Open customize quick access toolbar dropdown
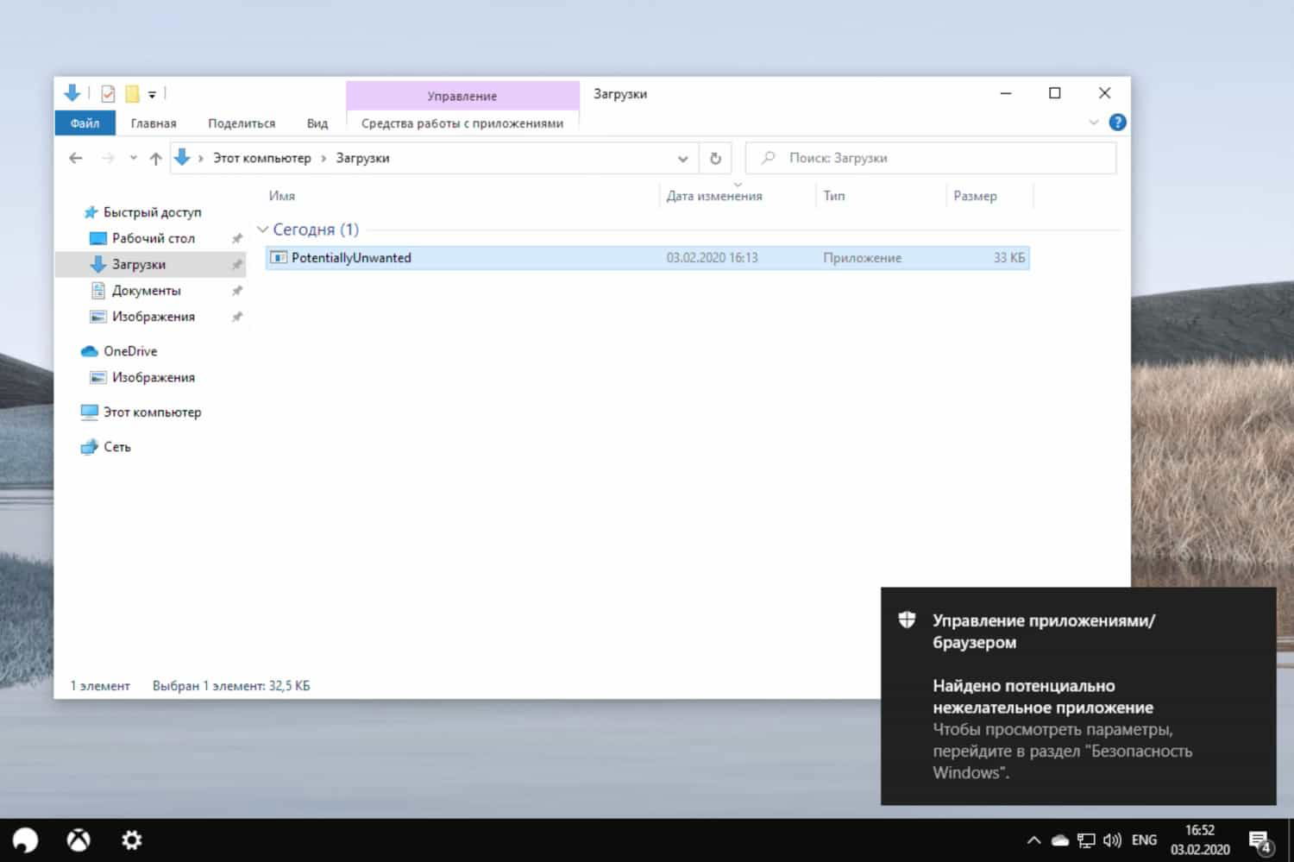The height and width of the screenshot is (862, 1294). coord(152,95)
